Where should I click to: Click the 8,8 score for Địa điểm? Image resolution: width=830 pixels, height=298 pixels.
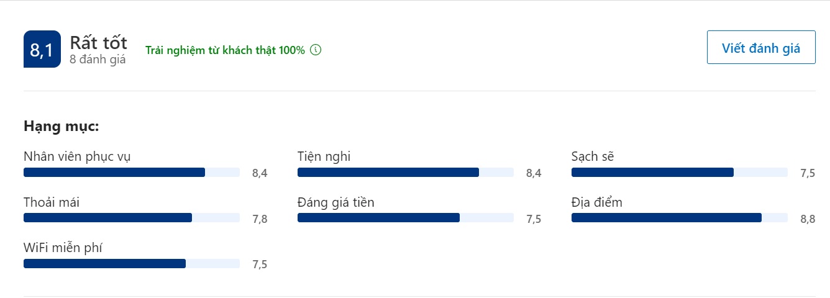(x=808, y=219)
